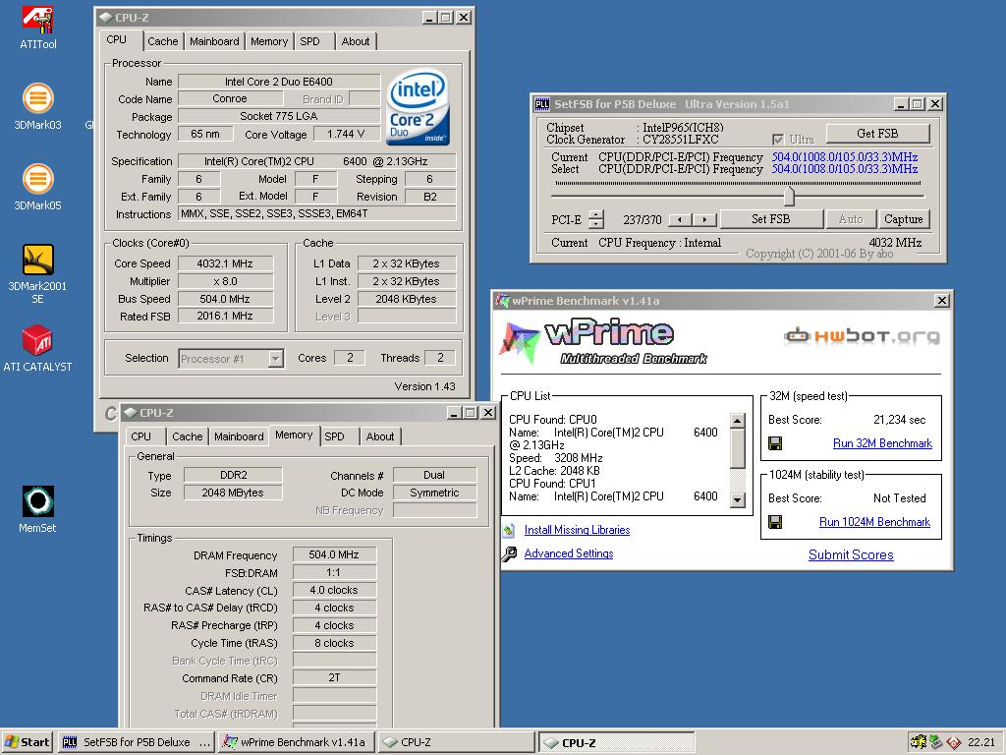This screenshot has width=1006, height=755.
Task: Click the floppy disk icon for 1024M score
Action: click(x=775, y=522)
